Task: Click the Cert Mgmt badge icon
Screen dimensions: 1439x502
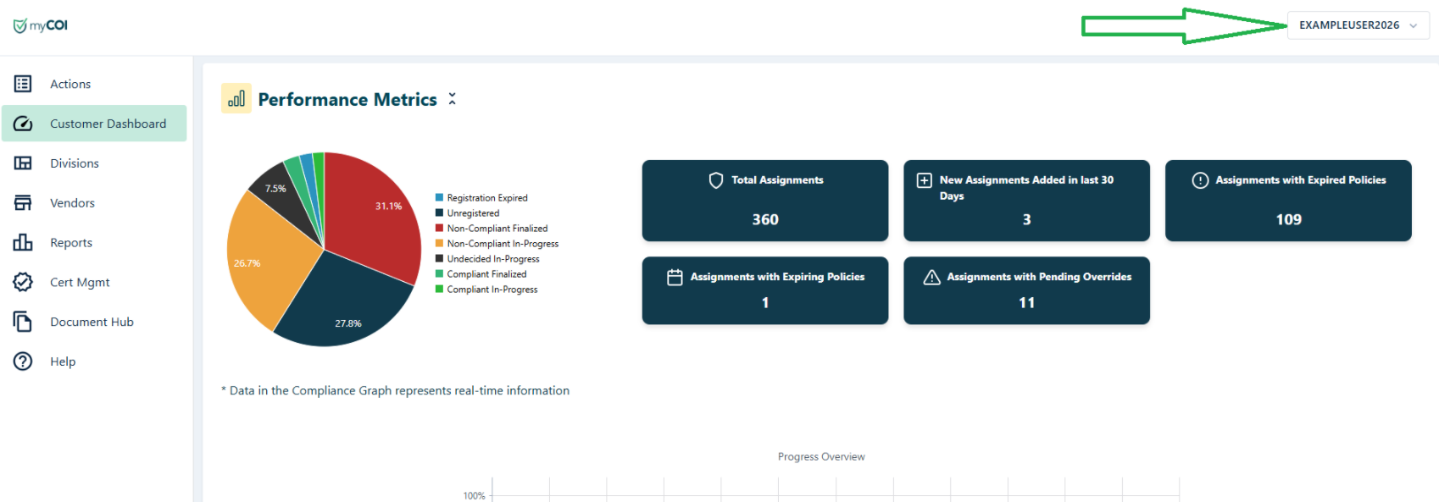Action: (23, 282)
